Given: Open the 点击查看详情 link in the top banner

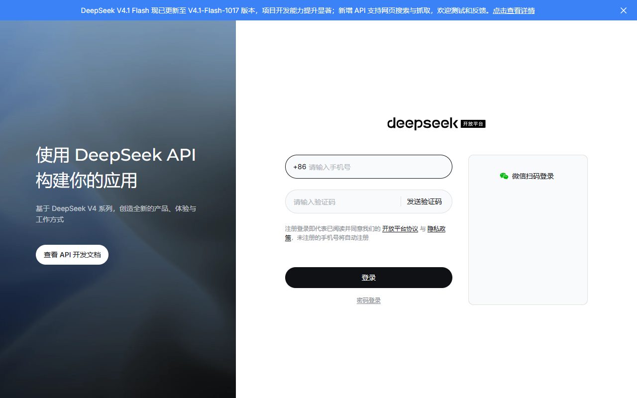Looking at the screenshot, I should tap(514, 10).
